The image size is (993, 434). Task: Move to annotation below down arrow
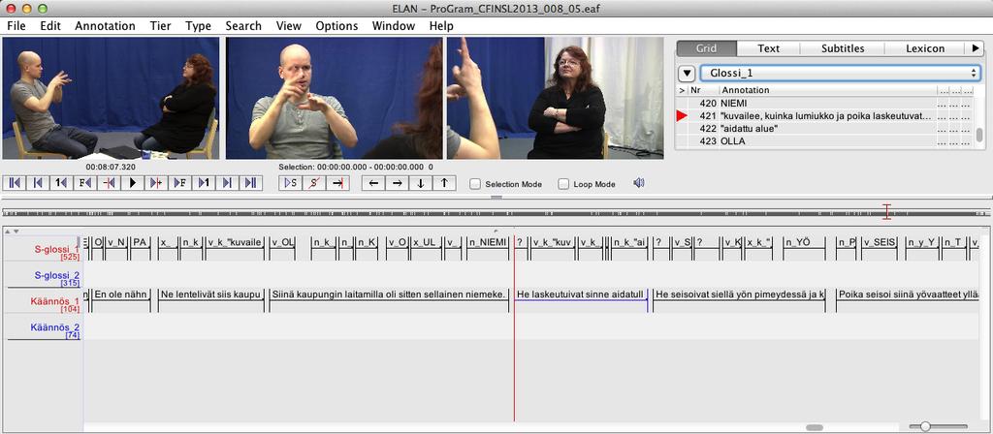tap(421, 183)
